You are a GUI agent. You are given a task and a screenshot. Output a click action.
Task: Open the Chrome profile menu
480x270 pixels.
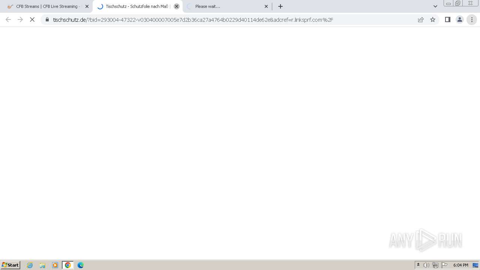tap(459, 19)
